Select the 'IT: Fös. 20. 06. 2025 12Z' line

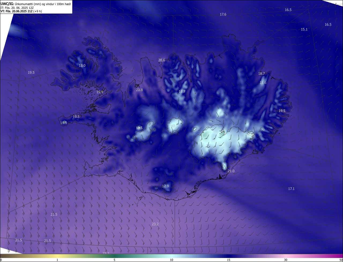tap(17, 8)
